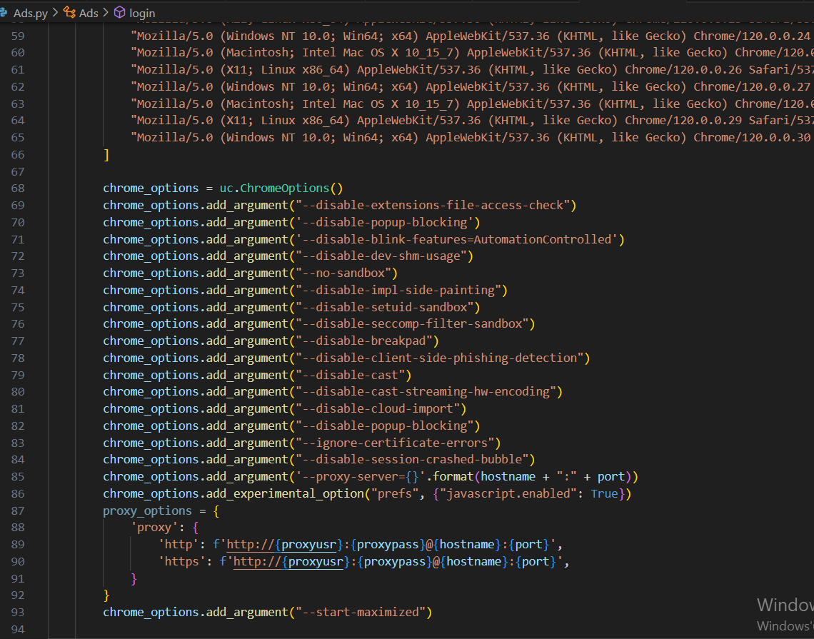
Task: Click the class symbol icon beside Ads
Action: pyautogui.click(x=69, y=12)
